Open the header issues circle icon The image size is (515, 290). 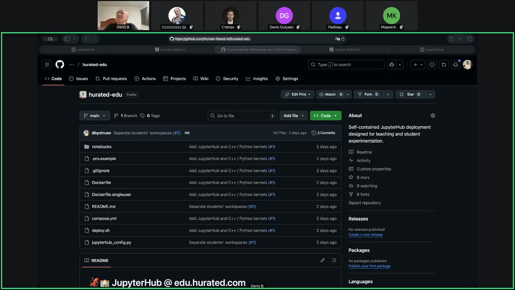point(432,64)
